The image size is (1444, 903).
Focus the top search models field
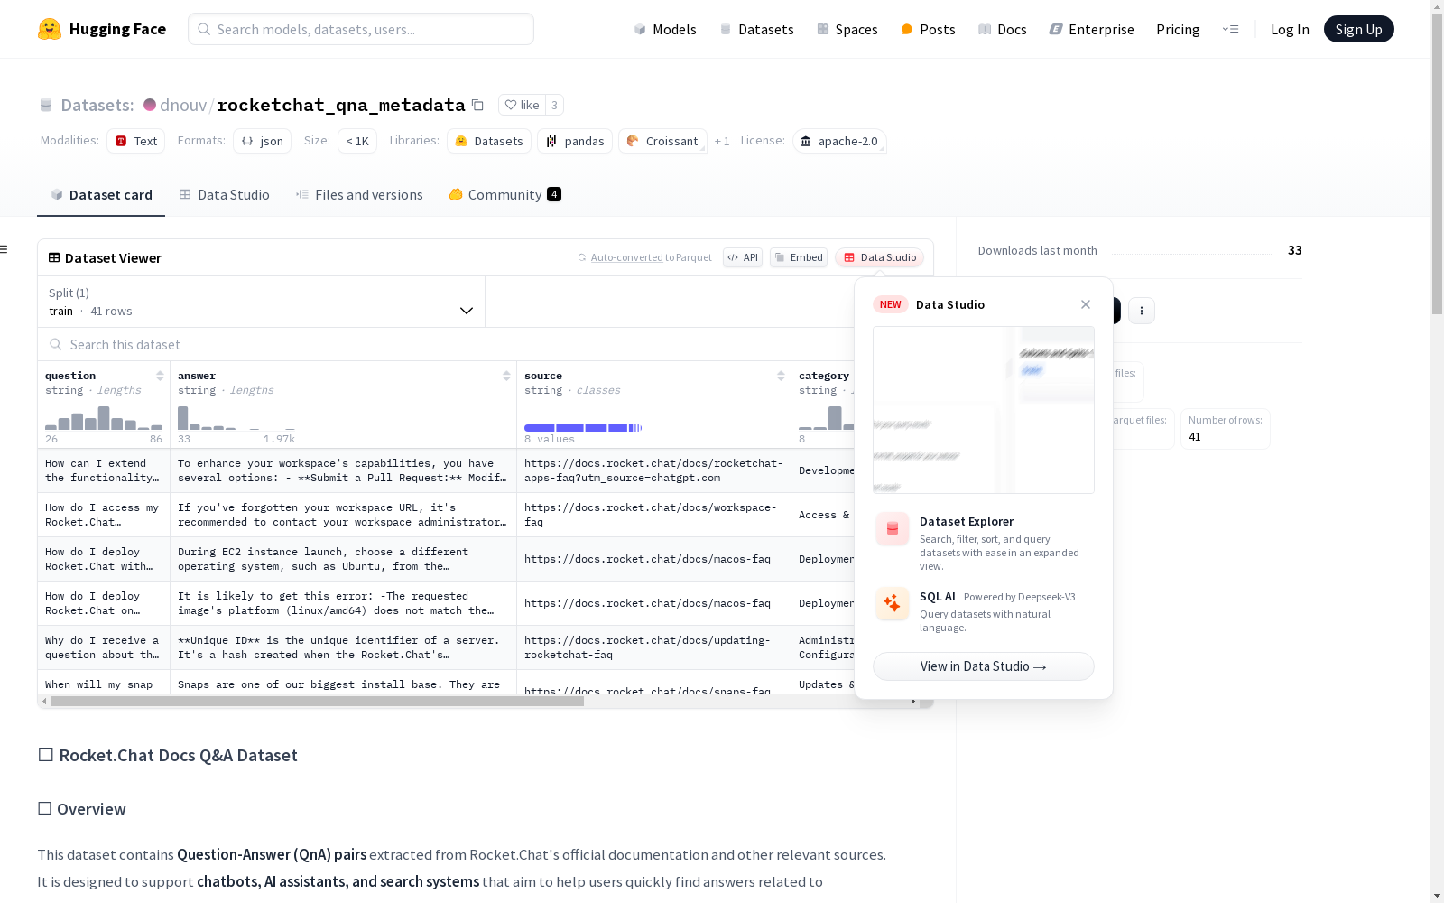click(361, 29)
